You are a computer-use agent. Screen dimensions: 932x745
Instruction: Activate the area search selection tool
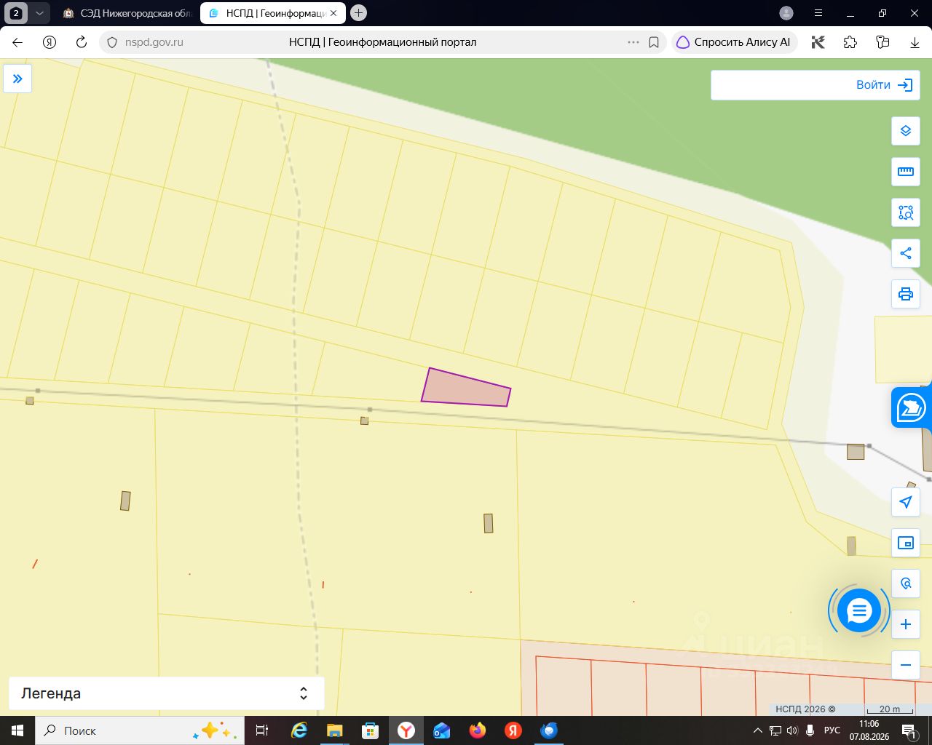point(906,212)
